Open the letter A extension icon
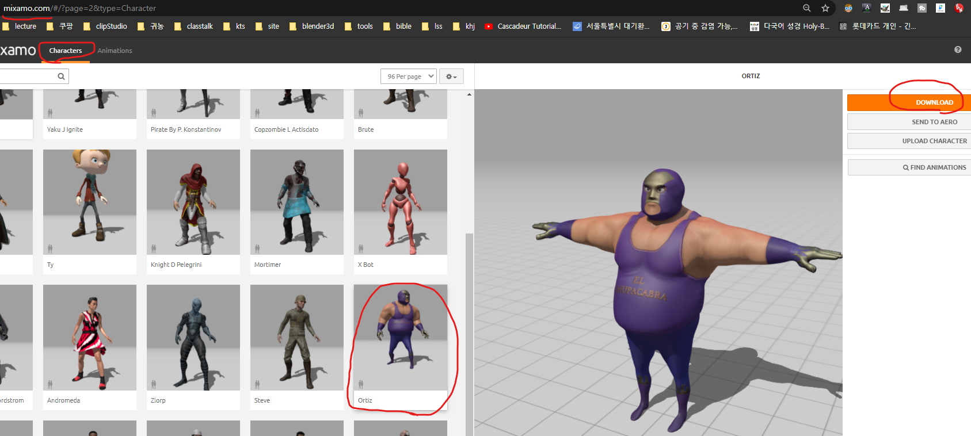971x436 pixels. pyautogui.click(x=867, y=8)
